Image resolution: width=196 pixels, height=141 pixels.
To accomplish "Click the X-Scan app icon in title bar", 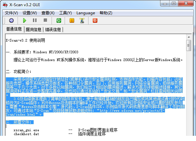I will (5, 5).
